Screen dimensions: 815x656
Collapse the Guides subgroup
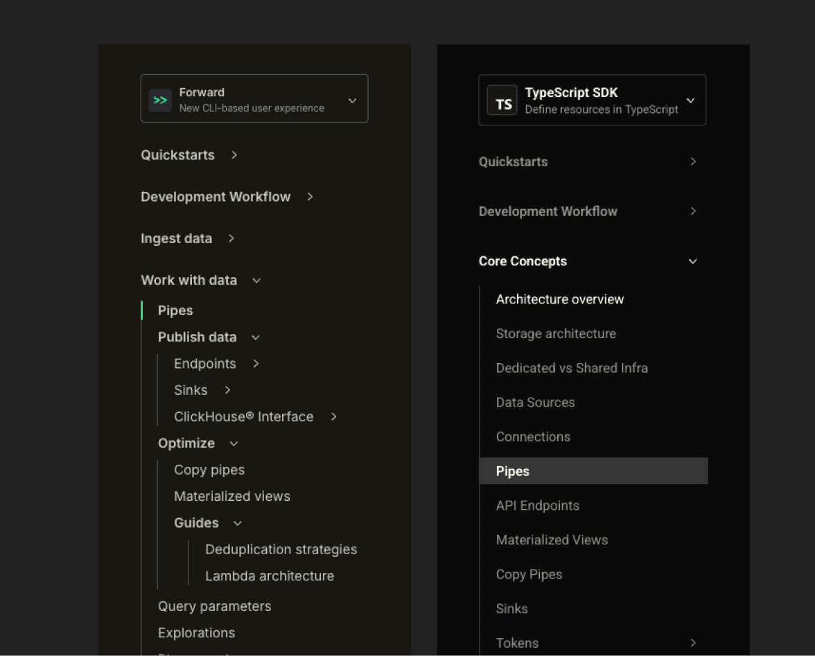(x=238, y=523)
